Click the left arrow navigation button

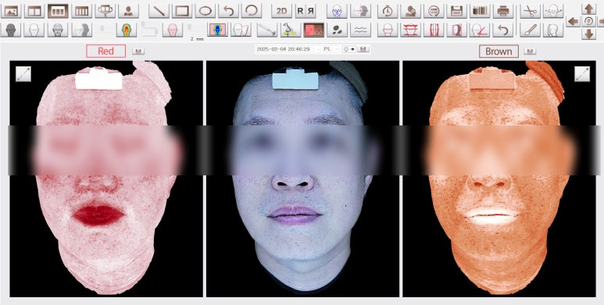pyautogui.click(x=574, y=21)
